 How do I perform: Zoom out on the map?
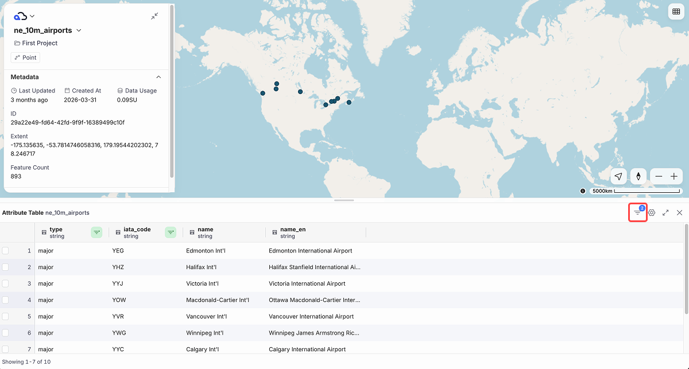click(659, 176)
